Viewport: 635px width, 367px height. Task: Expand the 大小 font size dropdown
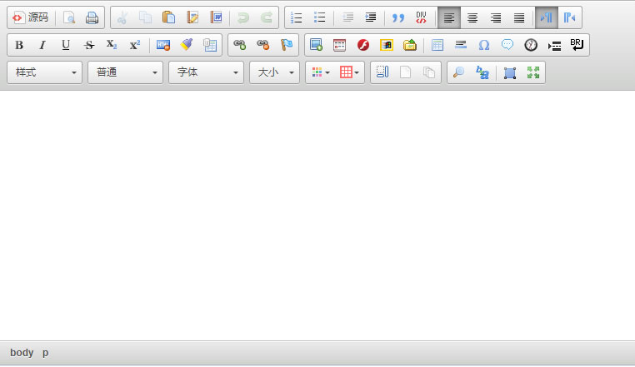point(274,72)
